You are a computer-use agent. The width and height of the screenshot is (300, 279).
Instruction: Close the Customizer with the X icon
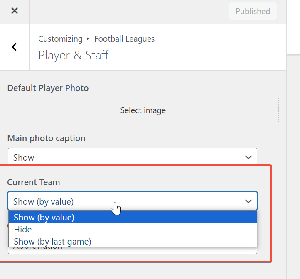coord(15,11)
